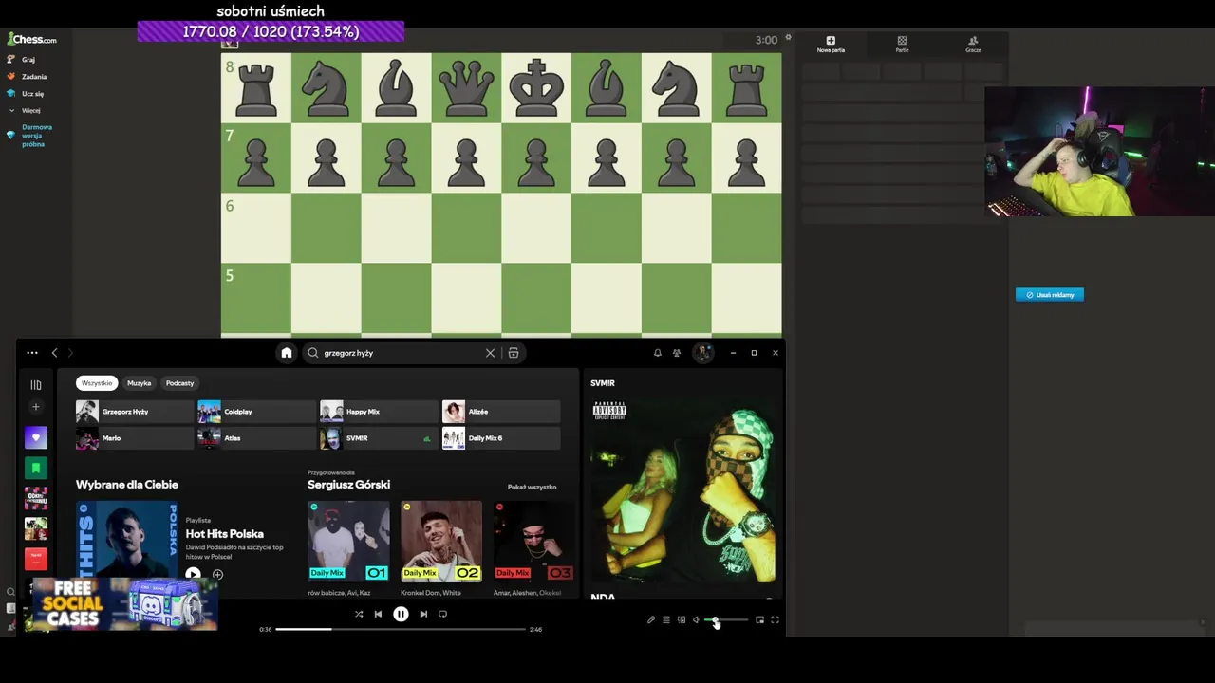Select the black king on e8
Image resolution: width=1215 pixels, height=683 pixels.
536,87
